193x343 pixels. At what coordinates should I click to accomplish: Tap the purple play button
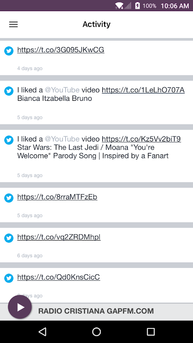[20, 307]
